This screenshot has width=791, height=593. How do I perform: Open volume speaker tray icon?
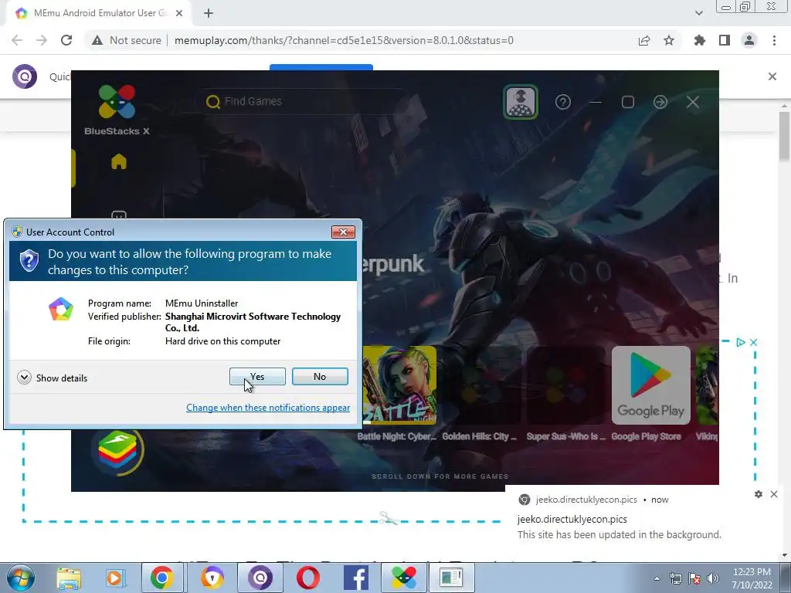point(713,578)
